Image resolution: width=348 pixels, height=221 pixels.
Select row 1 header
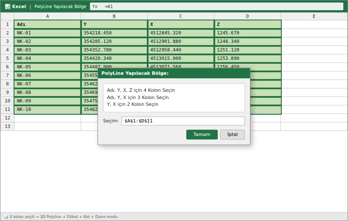coord(7,24)
